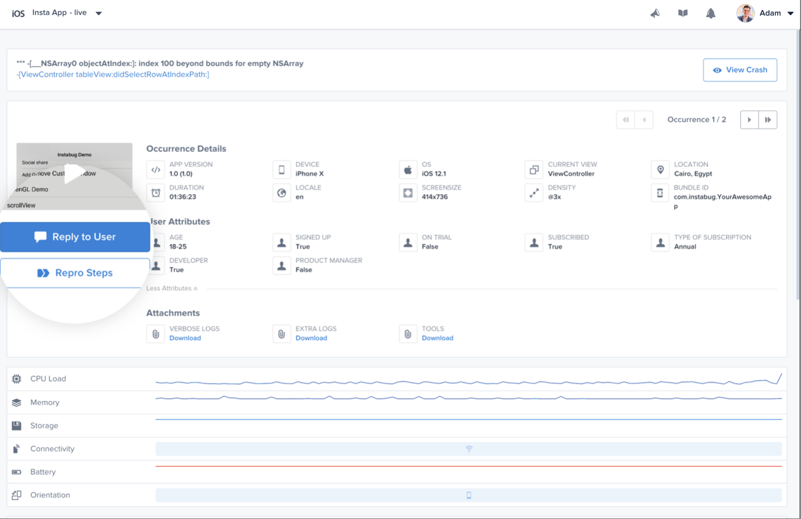Click the OS apple icon
The height and width of the screenshot is (519, 801).
[408, 170]
